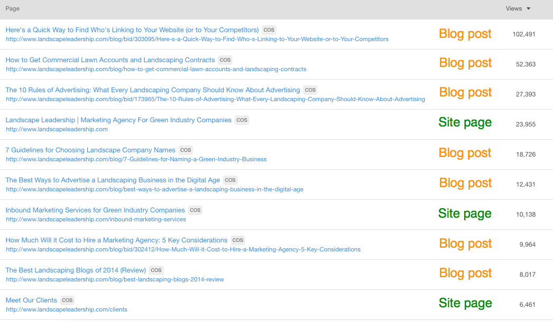The height and width of the screenshot is (322, 553).
Task: Open 'Landscape Leadership | Marketing Agency' title link
Action: 118,120
